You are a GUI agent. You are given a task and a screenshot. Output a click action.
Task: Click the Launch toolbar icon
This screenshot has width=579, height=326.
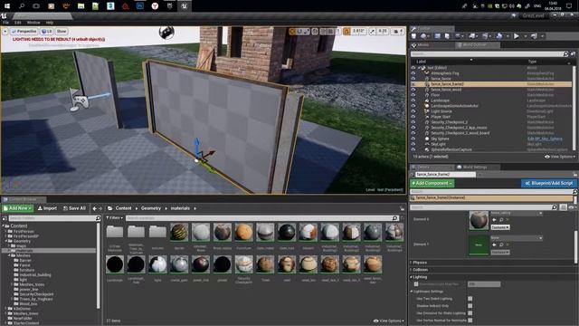click(x=534, y=36)
